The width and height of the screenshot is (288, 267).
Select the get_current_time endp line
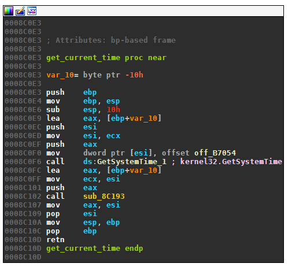(95, 249)
